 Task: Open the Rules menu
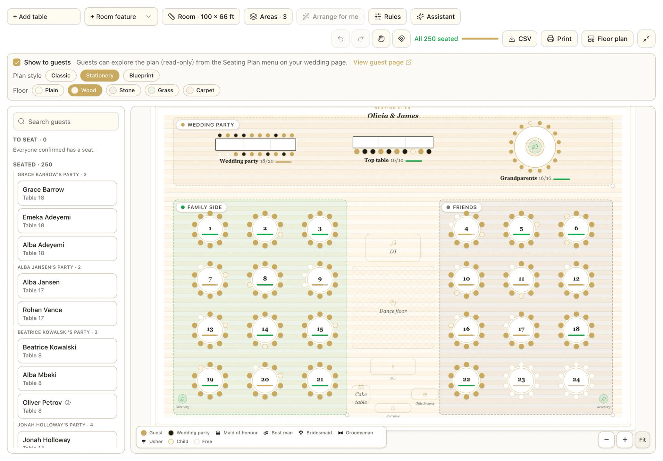(387, 17)
